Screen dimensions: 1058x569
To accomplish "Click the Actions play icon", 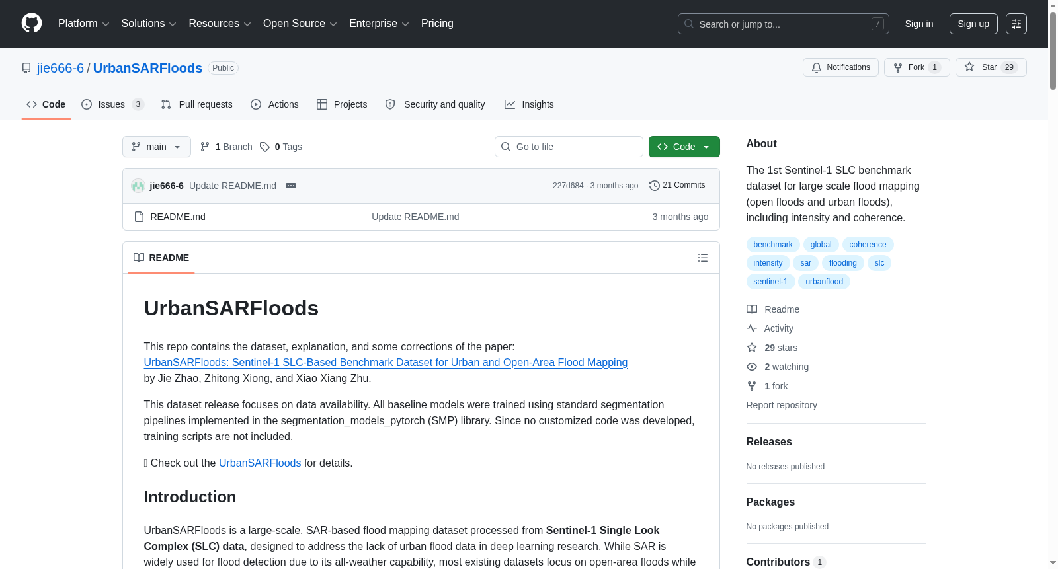I will [x=256, y=104].
